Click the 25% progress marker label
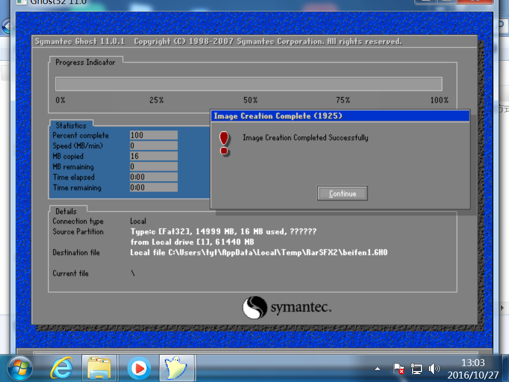The width and height of the screenshot is (509, 382). [x=157, y=100]
